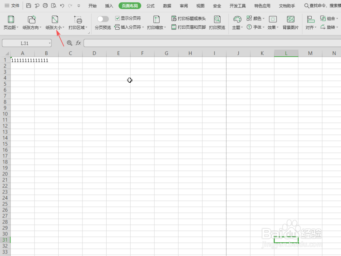341x256 pixels.
Task: Click the 打印预览 ribbon button
Action: 217,23
